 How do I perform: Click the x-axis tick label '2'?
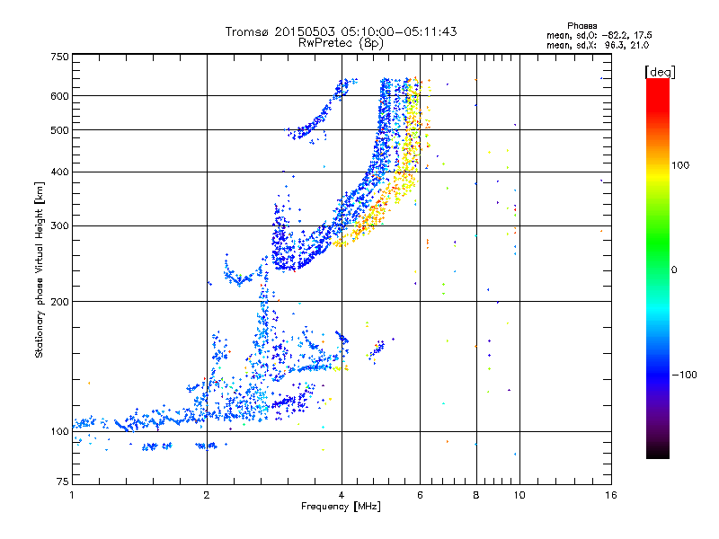click(x=207, y=495)
